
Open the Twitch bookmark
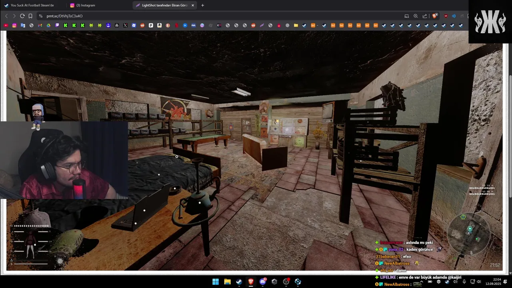[x=57, y=25]
